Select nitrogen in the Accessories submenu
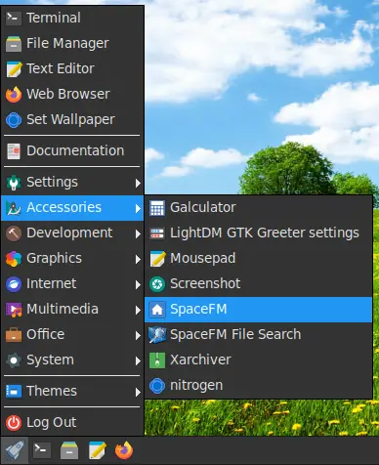Image resolution: width=379 pixels, height=465 pixels. (258, 386)
